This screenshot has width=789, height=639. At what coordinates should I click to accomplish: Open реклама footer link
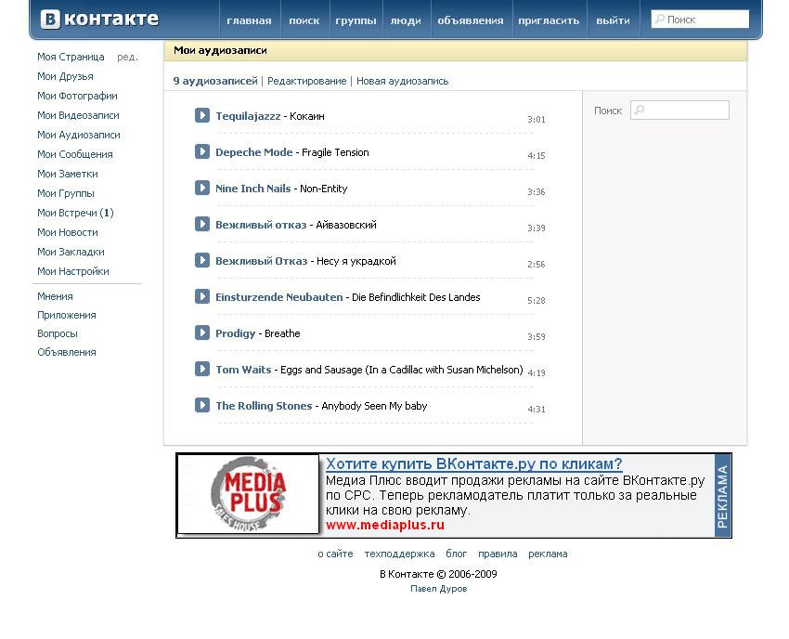[548, 554]
